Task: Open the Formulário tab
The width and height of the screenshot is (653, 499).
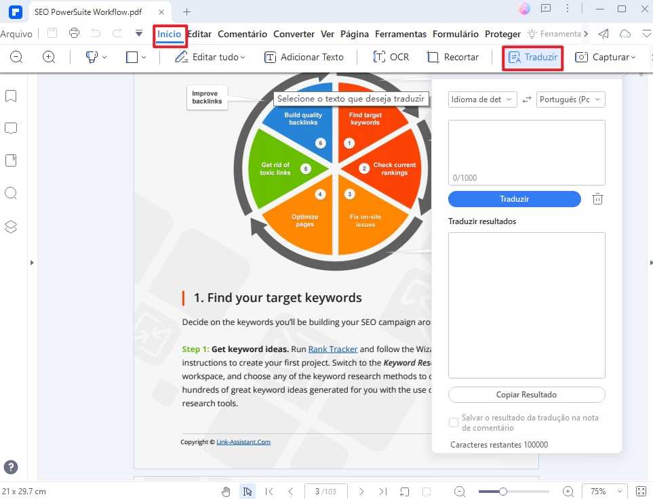Action: click(x=456, y=34)
